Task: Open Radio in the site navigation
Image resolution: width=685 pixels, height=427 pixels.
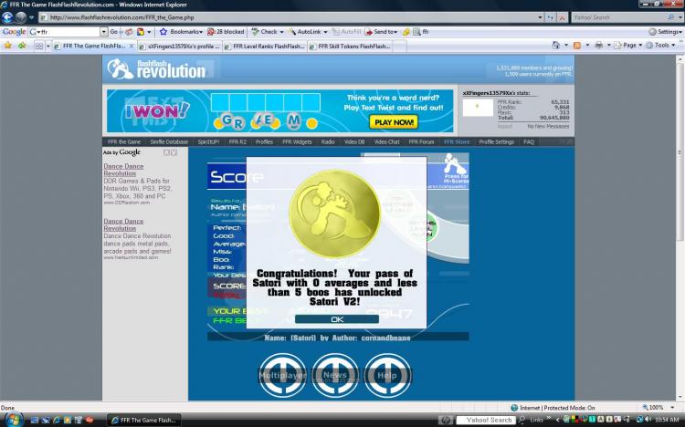Action: tap(328, 142)
